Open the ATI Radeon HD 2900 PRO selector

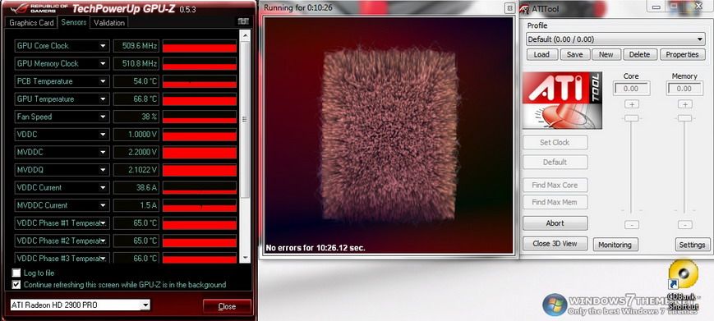[81, 305]
